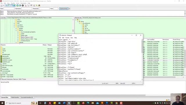Screen dimensions: 186x105
Task: Expand the jupiter-child folder node
Action: (18, 36)
